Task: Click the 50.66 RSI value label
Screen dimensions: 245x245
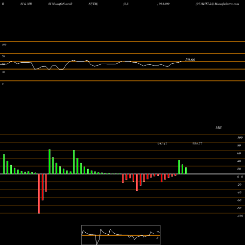Action: tap(190, 60)
